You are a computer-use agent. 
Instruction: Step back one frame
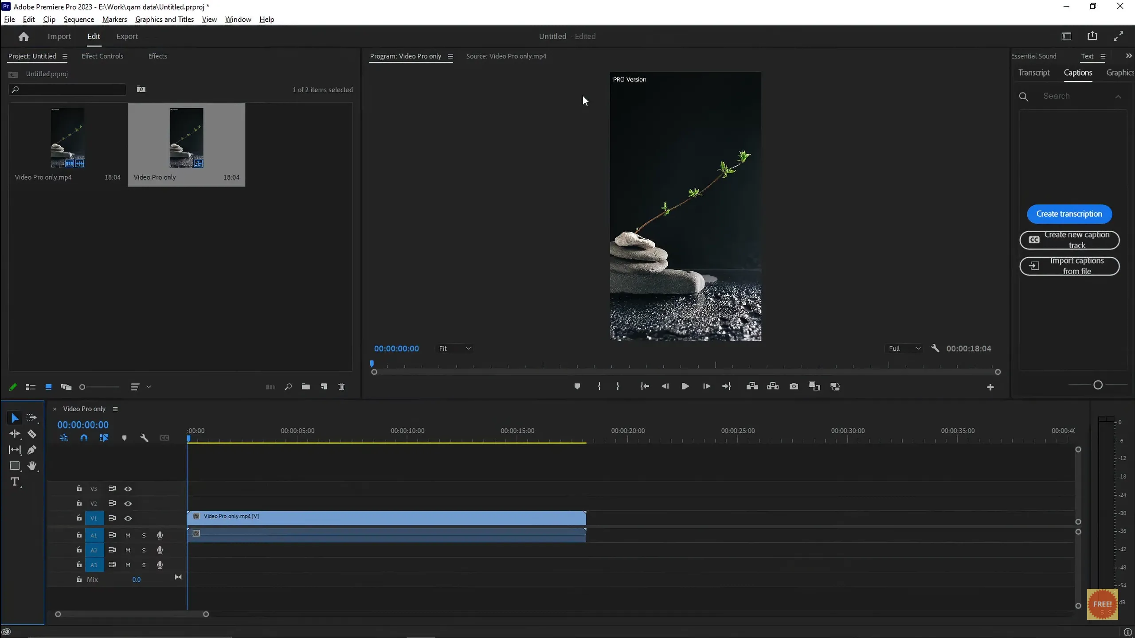point(665,386)
